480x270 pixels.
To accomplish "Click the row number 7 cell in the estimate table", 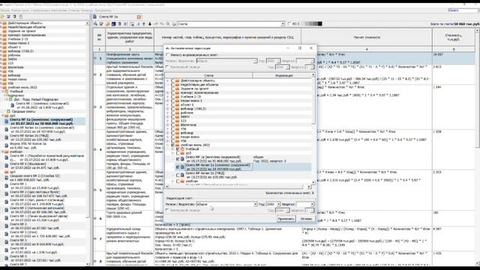I will point(100,238).
